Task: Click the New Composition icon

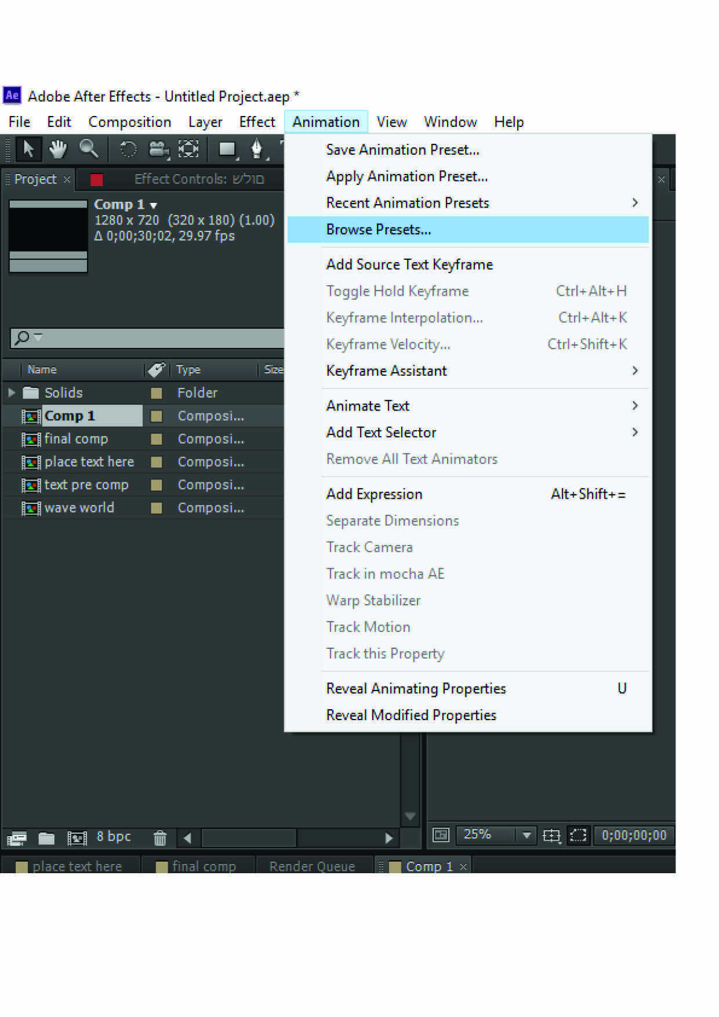Action: click(x=77, y=838)
